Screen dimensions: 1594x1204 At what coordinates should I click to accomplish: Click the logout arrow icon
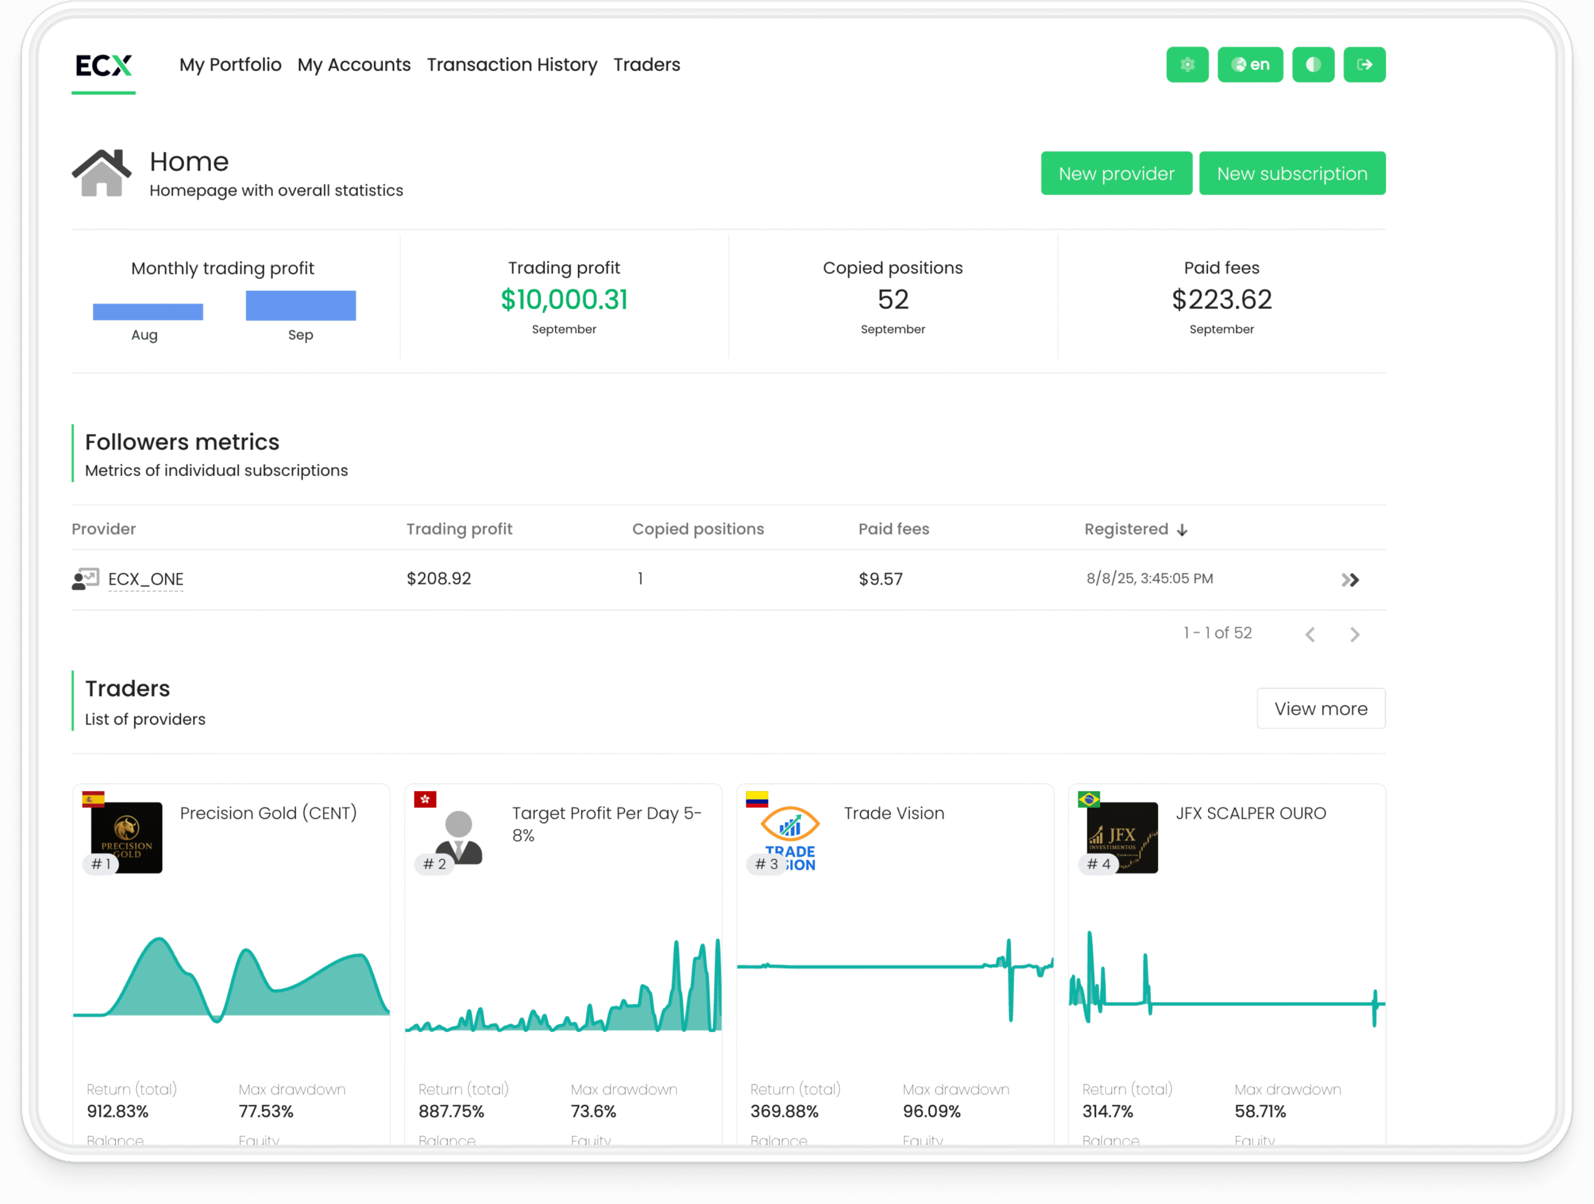[x=1364, y=65]
